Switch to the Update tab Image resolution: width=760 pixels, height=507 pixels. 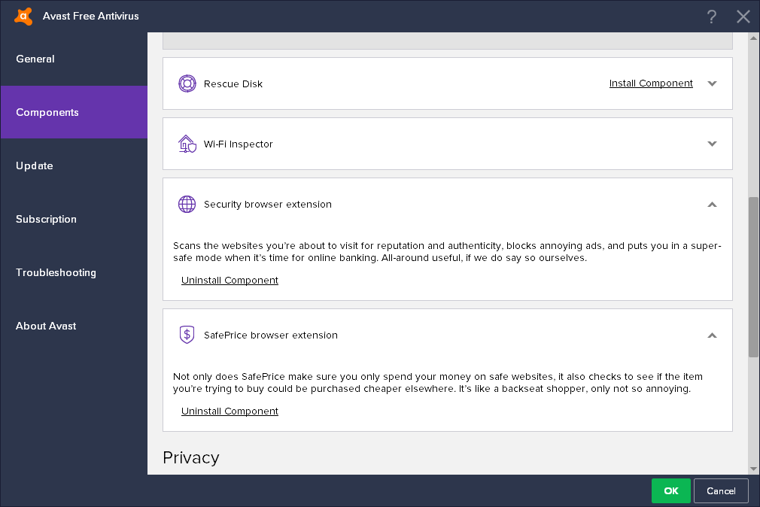coord(35,165)
